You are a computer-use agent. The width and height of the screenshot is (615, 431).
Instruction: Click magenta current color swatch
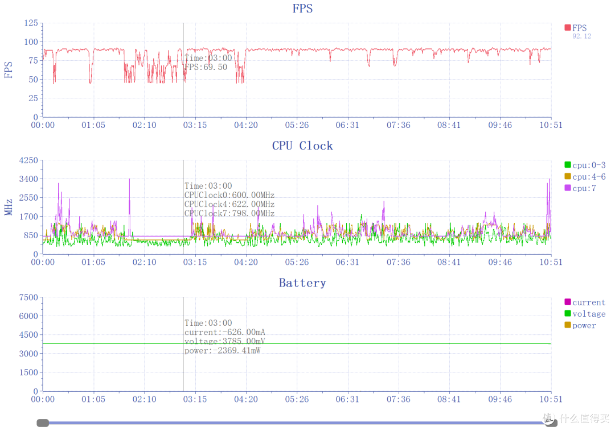568,302
